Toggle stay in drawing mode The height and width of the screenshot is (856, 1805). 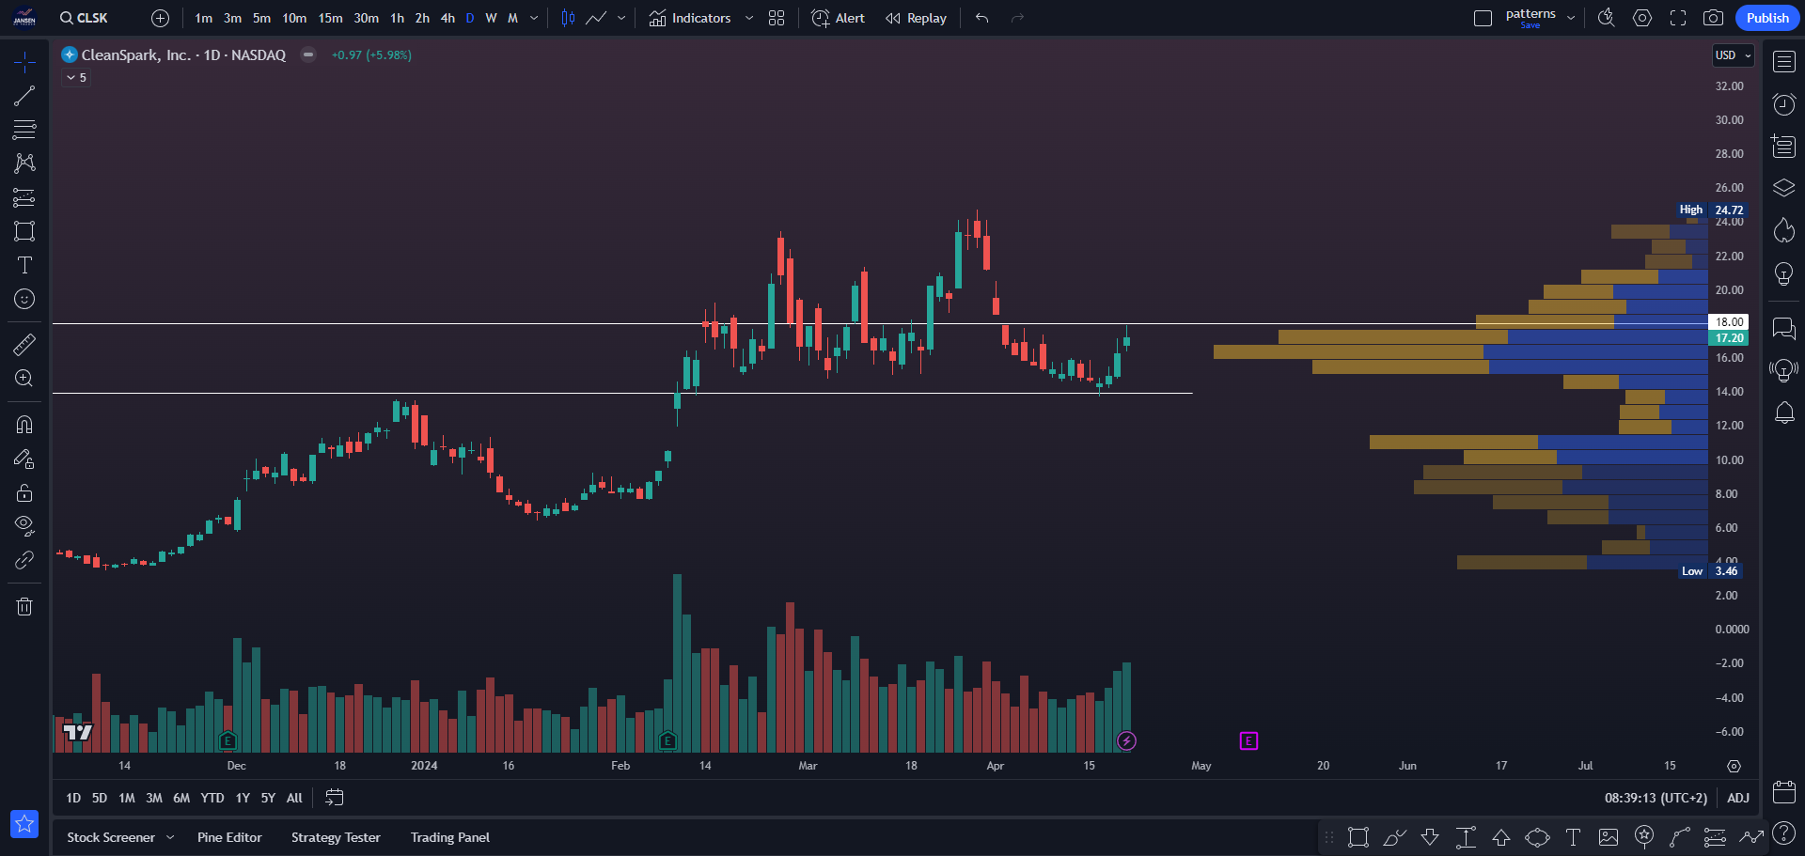click(x=24, y=459)
